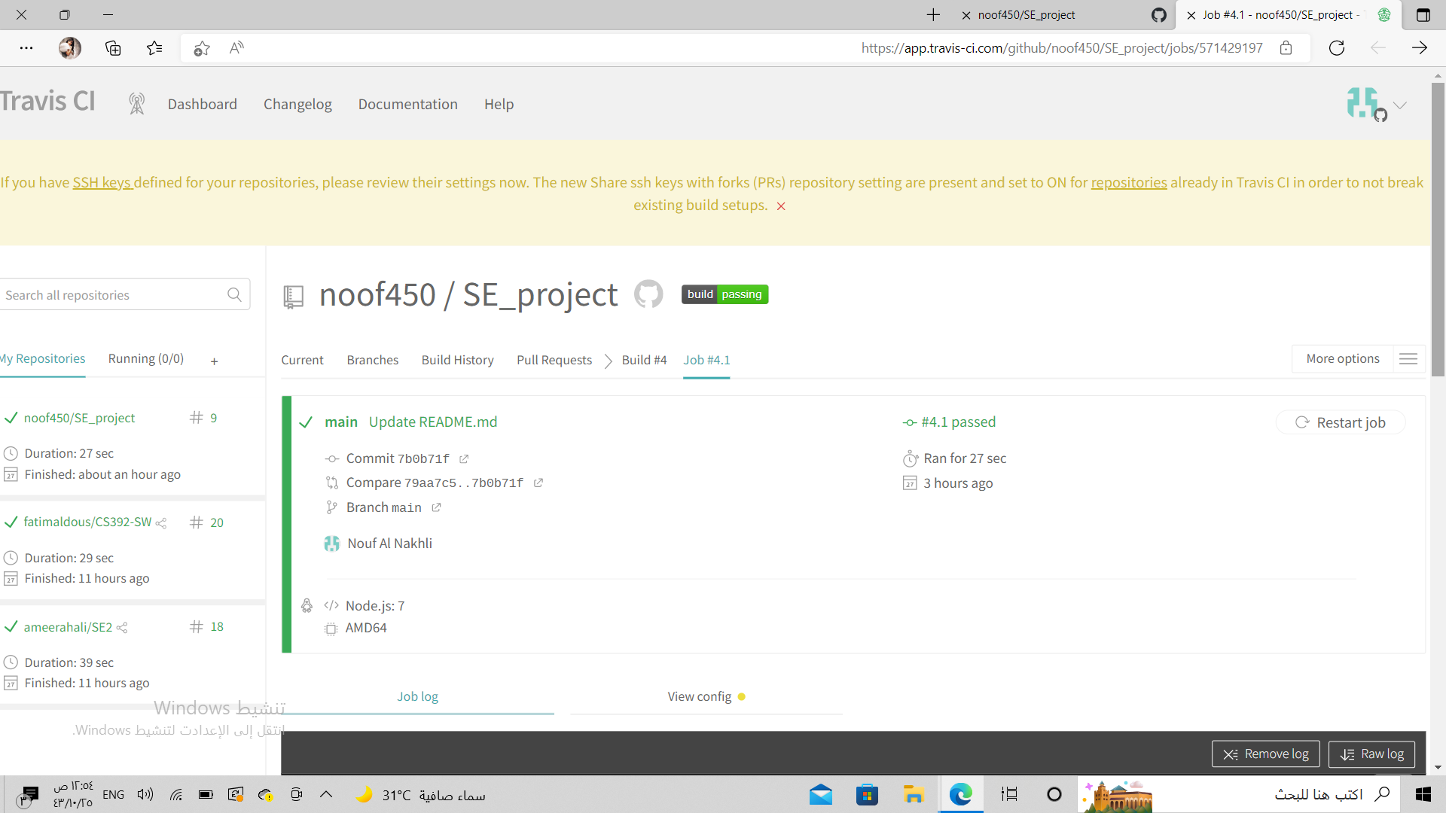
Task: Click the Remove log button
Action: pyautogui.click(x=1265, y=754)
